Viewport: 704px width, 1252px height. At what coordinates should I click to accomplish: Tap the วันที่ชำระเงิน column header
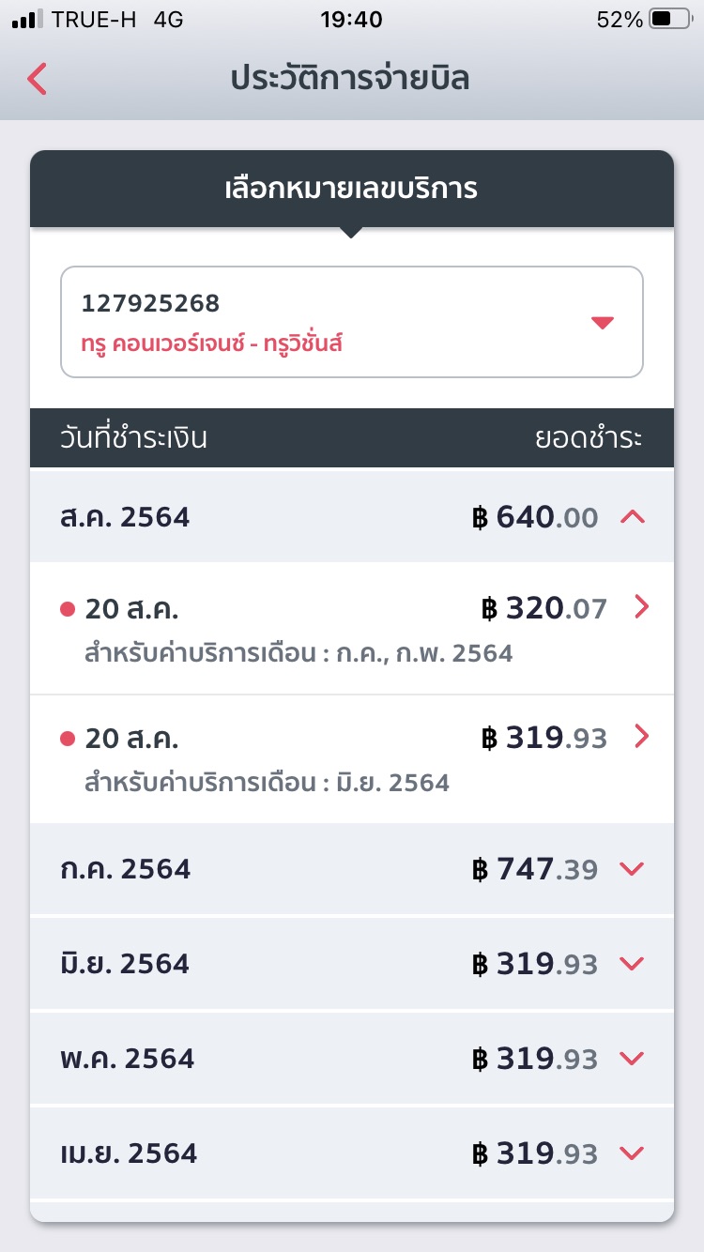tap(133, 438)
